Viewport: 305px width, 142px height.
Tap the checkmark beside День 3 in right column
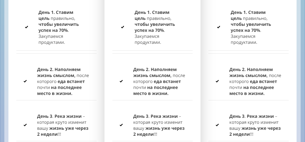pos(217,125)
